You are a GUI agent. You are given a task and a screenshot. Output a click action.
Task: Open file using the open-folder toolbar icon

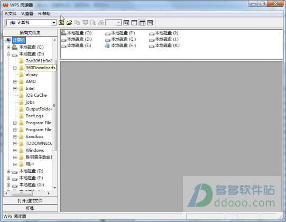[69, 23]
